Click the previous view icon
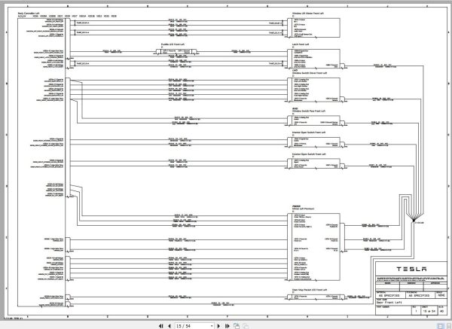The width and height of the screenshot is (452, 329). (x=237, y=326)
